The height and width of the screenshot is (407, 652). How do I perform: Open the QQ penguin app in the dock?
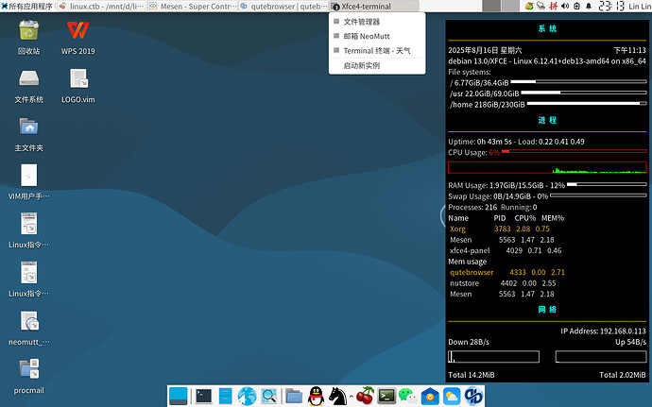point(316,396)
